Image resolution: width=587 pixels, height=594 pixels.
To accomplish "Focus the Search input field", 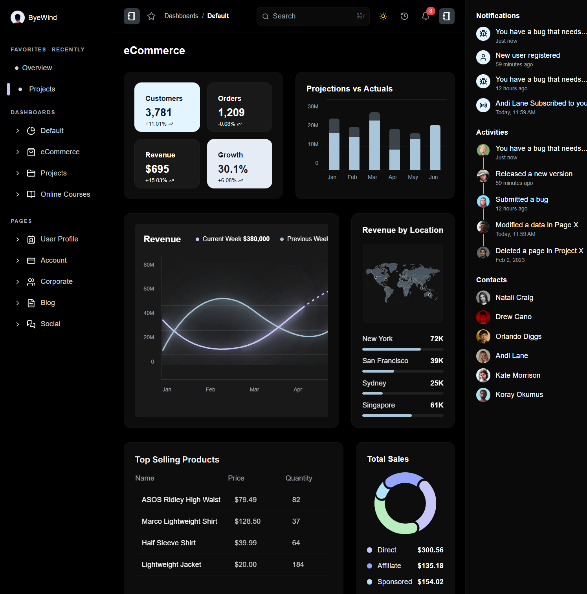I will [x=313, y=16].
